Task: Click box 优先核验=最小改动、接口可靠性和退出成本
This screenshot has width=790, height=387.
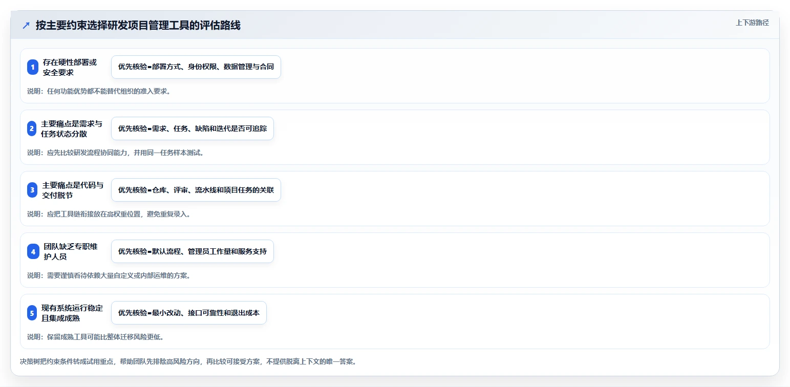Action: point(189,313)
